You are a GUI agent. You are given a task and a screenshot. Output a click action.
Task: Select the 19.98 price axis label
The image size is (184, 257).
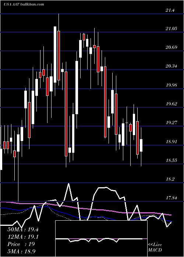point(171,85)
